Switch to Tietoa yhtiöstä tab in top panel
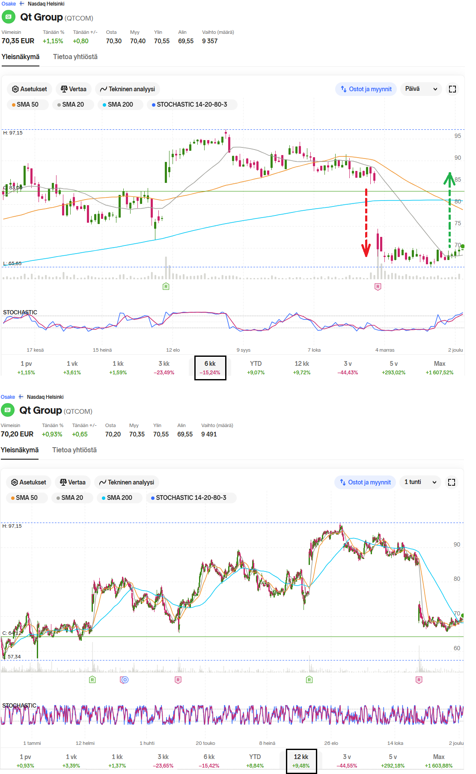The height and width of the screenshot is (774, 476). point(75,57)
